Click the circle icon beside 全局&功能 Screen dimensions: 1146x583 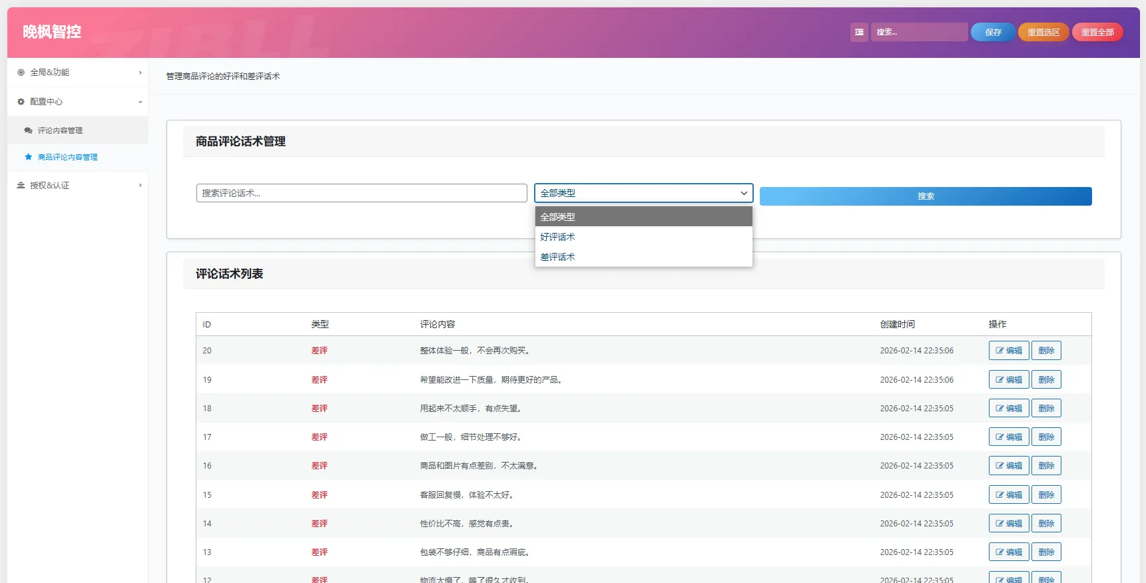click(21, 73)
